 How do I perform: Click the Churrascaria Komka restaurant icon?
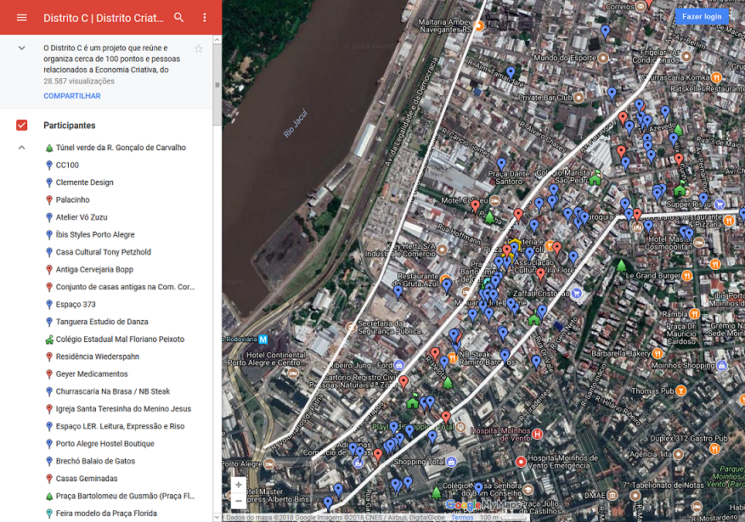point(716,77)
